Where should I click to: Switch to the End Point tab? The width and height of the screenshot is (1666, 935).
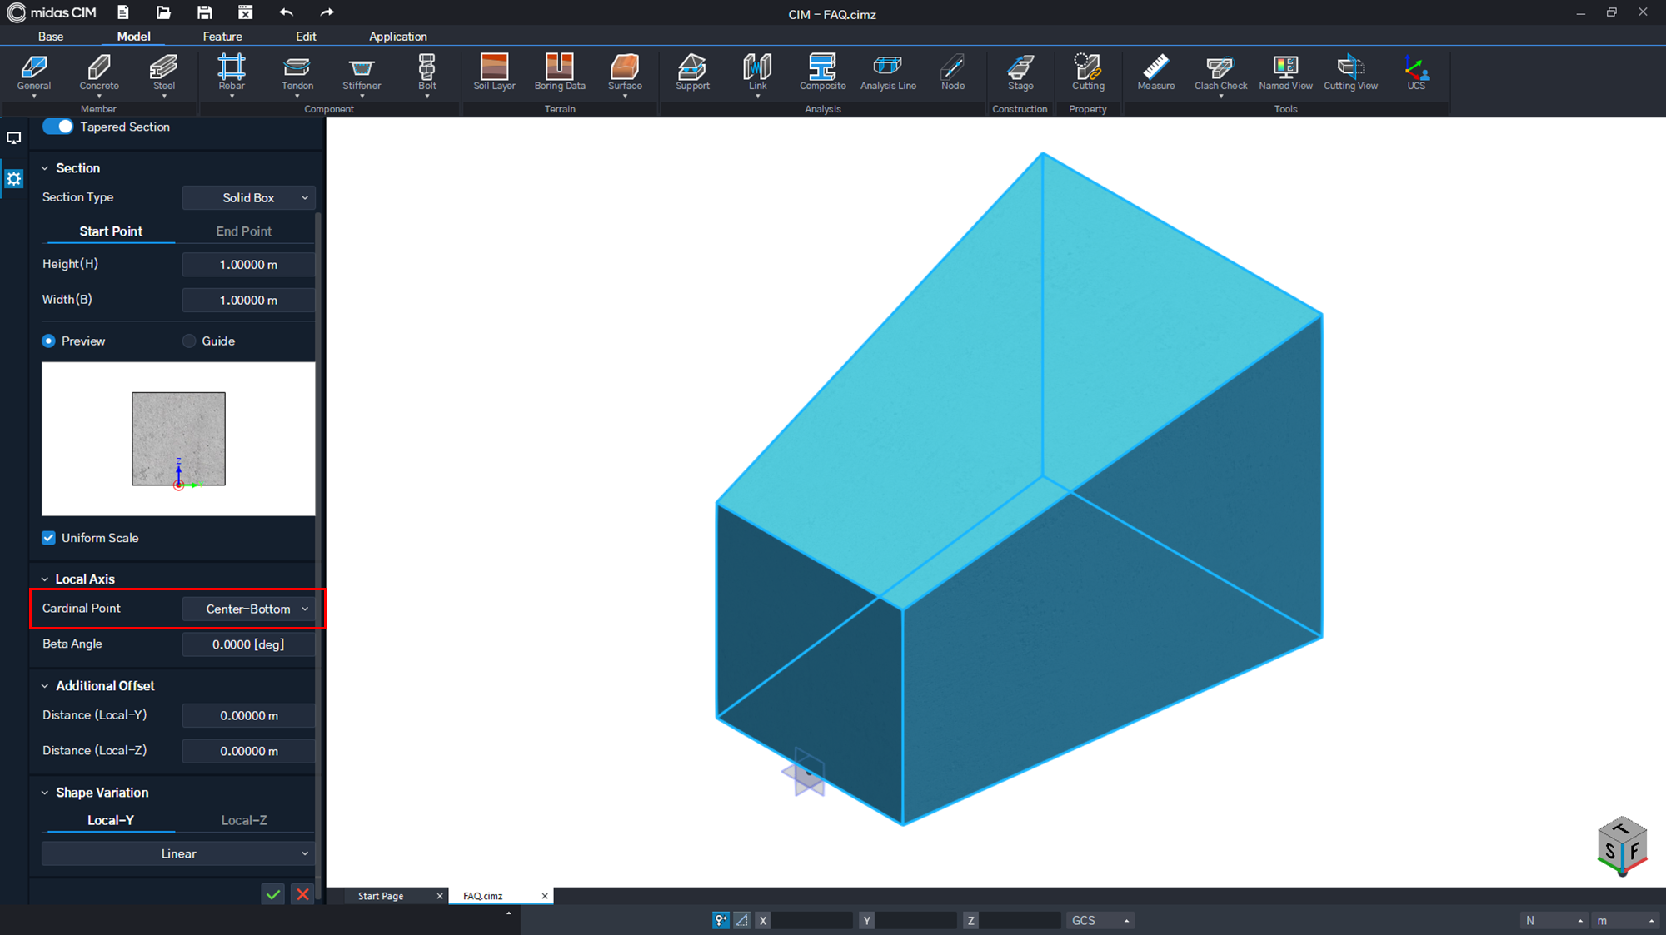[x=244, y=231]
